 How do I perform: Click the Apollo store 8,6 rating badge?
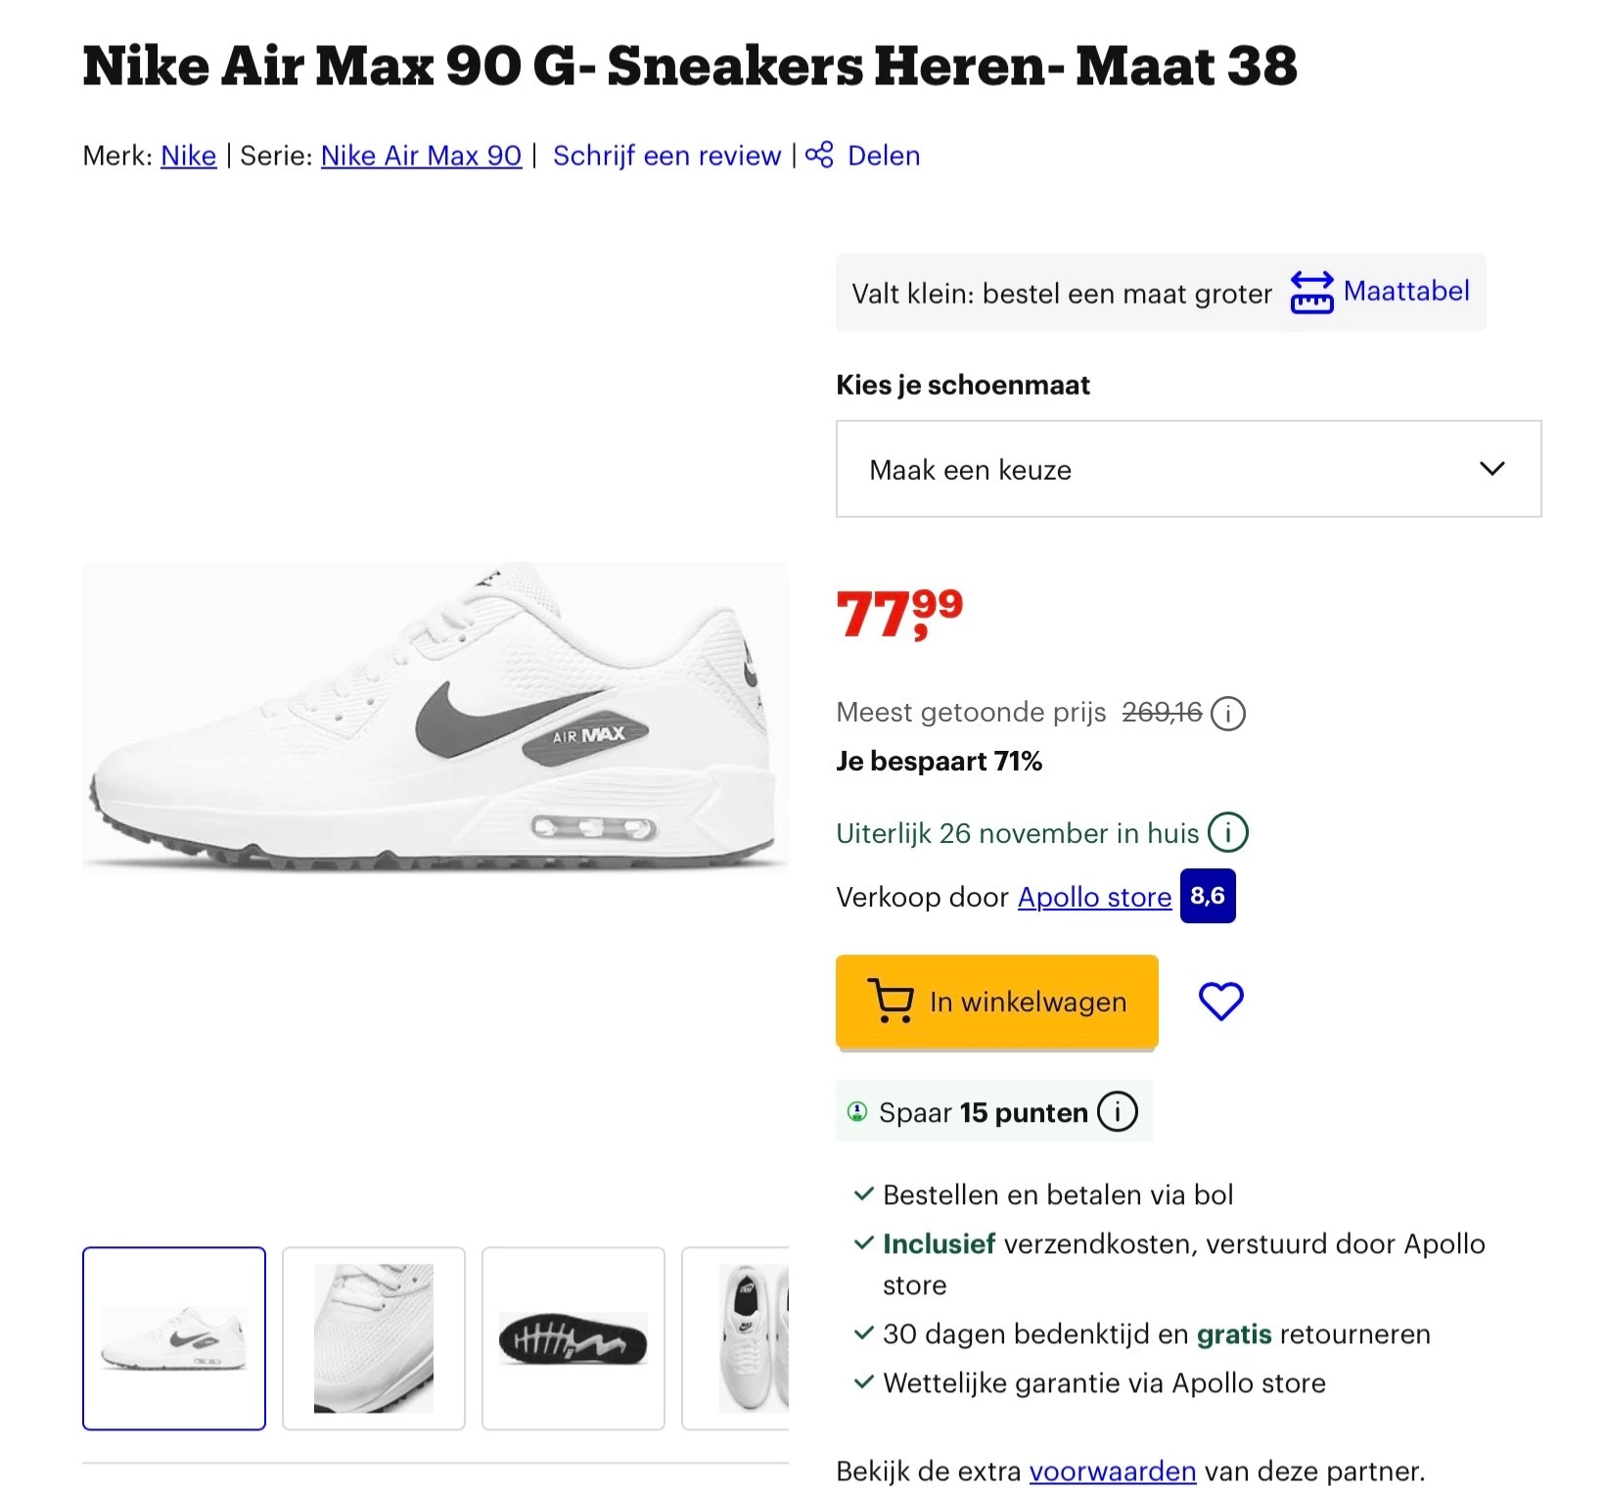1208,896
